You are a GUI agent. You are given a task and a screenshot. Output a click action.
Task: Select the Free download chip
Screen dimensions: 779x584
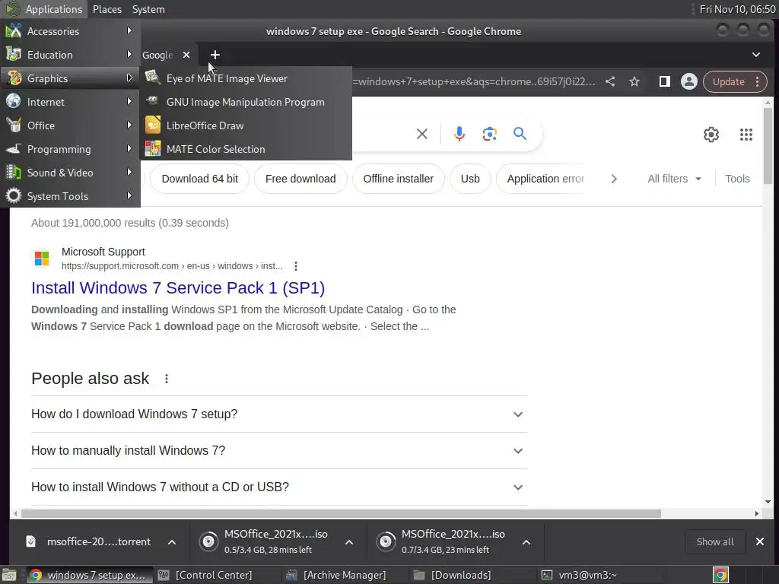300,179
